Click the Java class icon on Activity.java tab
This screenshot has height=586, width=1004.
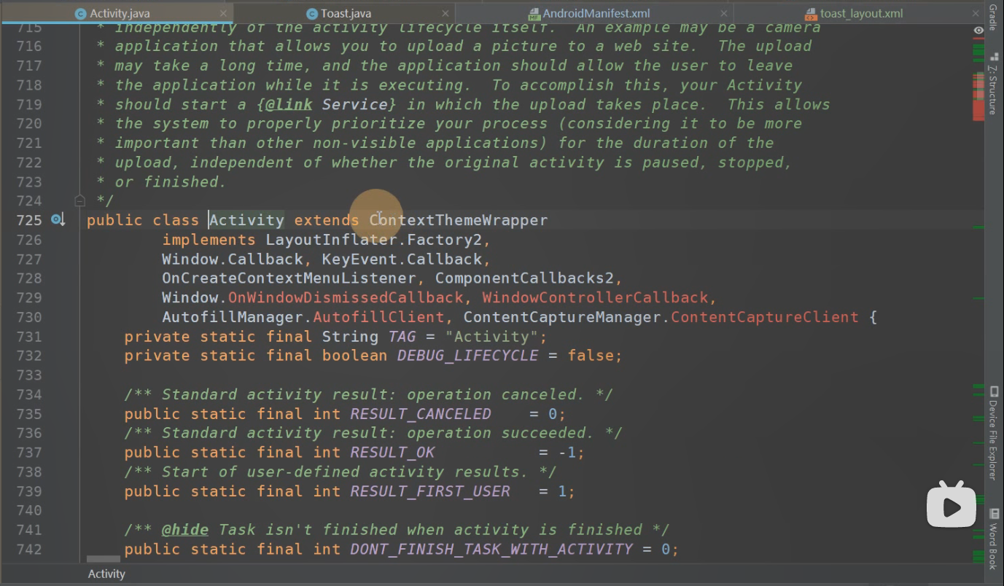(x=81, y=14)
